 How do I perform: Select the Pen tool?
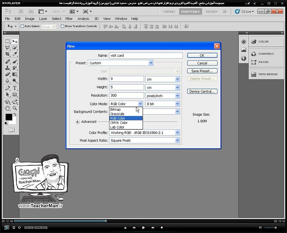[x=8, y=88]
